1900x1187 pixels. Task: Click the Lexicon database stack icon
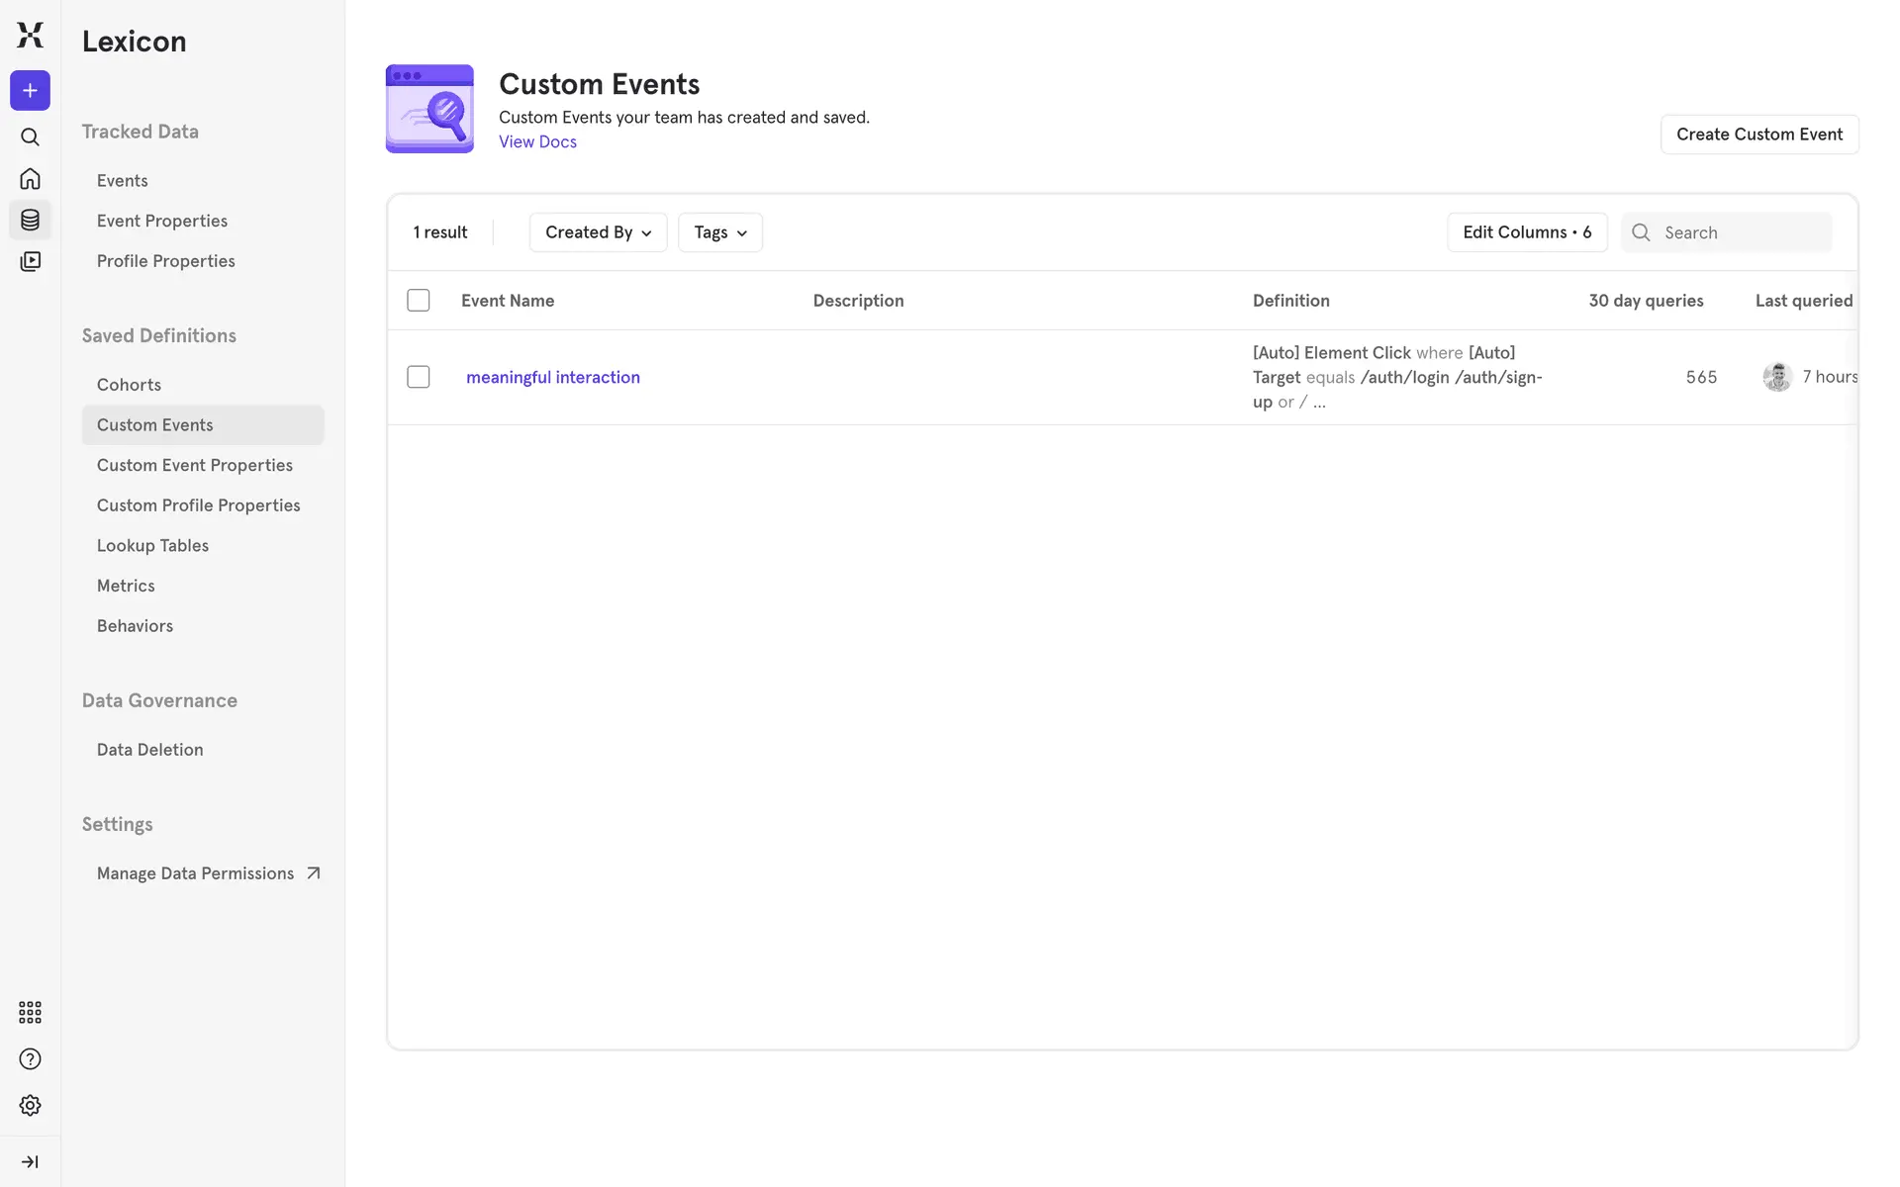click(30, 220)
